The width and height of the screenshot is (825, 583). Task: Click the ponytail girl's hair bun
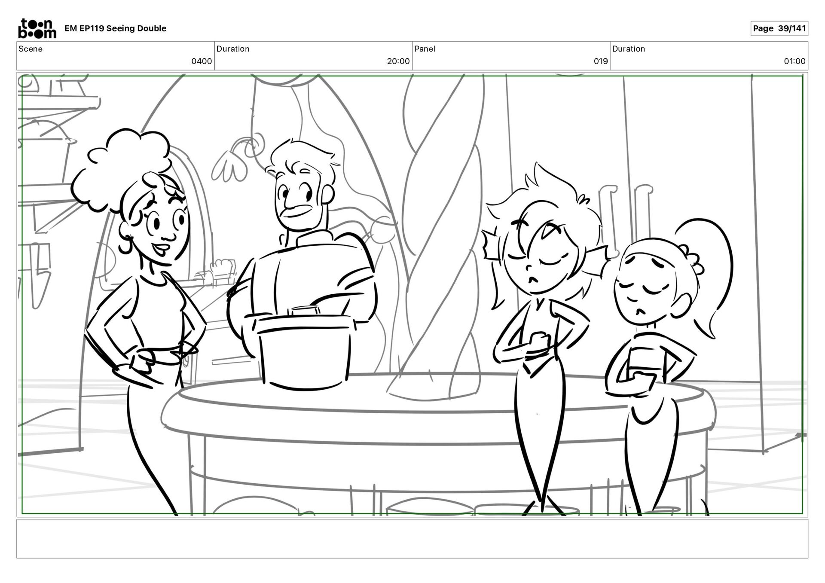click(x=694, y=260)
